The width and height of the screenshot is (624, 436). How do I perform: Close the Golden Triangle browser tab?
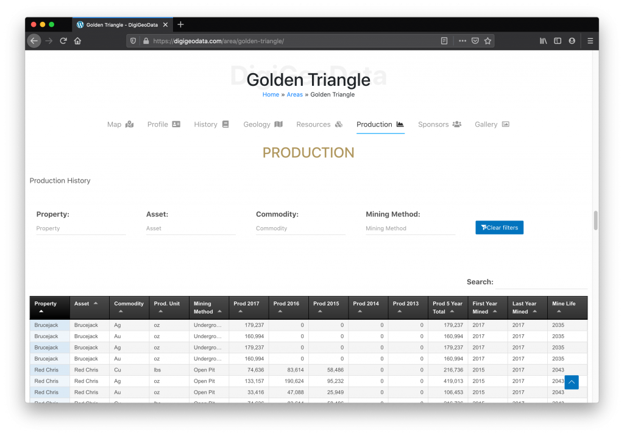165,25
